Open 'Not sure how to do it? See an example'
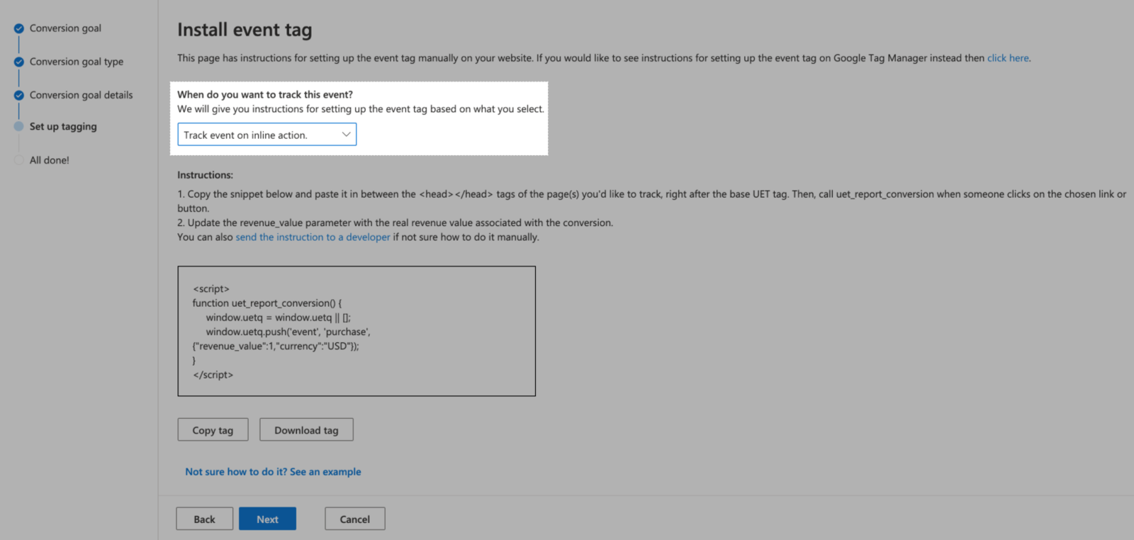Viewport: 1134px width, 540px height. pos(273,472)
